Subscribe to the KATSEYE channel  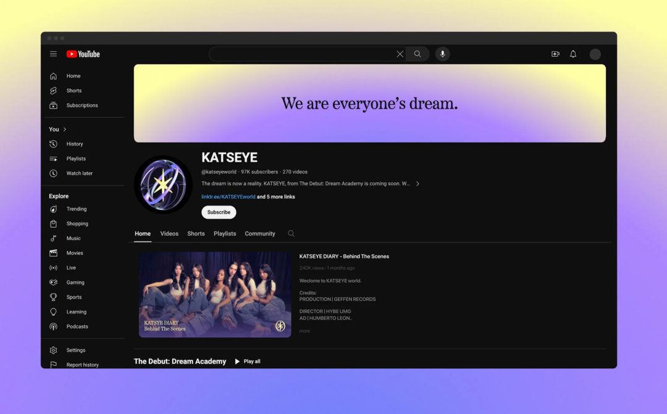pos(219,212)
